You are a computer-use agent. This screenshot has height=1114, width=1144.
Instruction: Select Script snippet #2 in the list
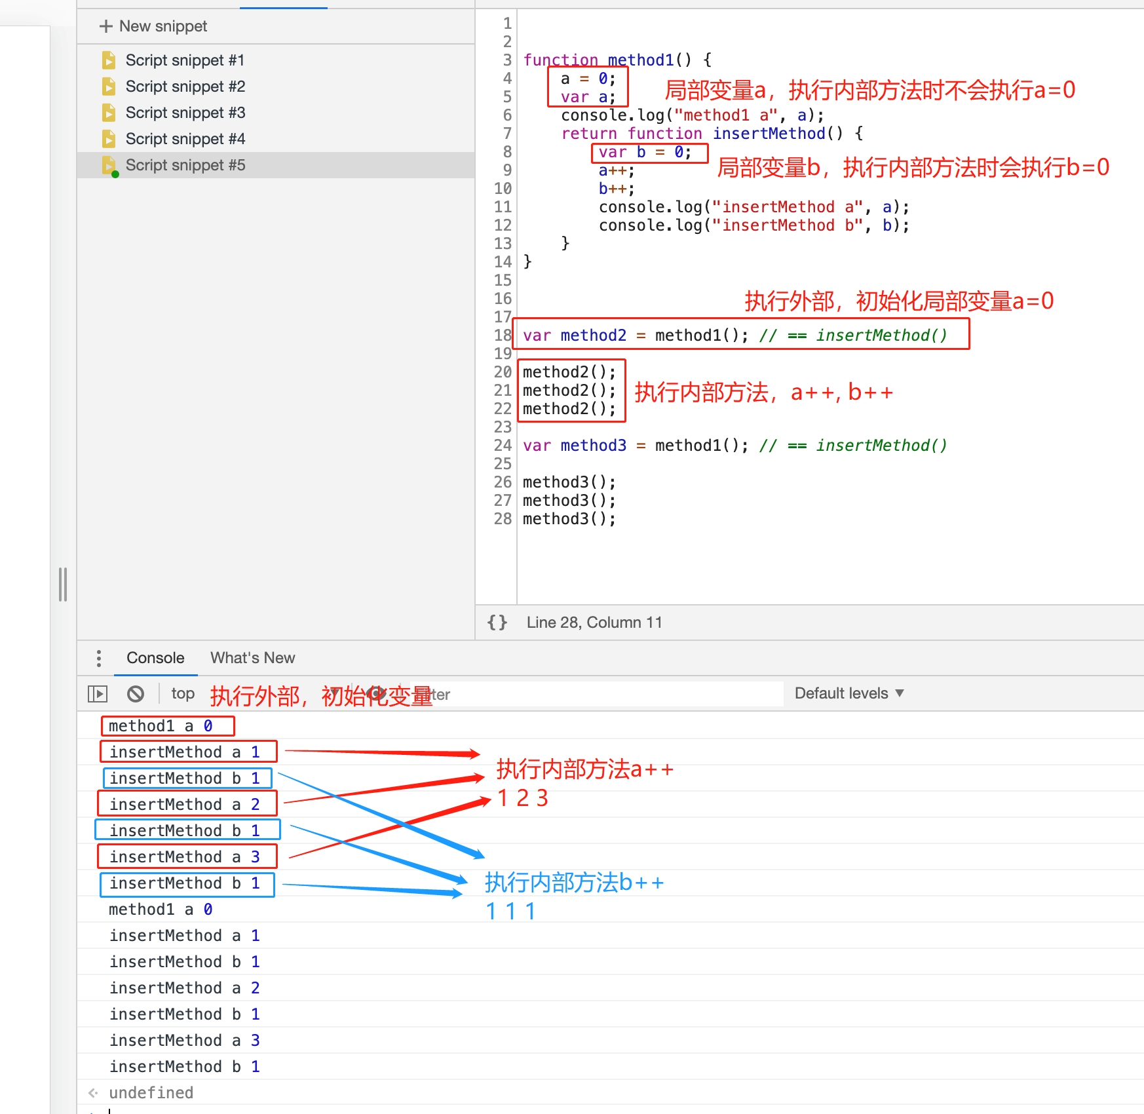click(185, 86)
